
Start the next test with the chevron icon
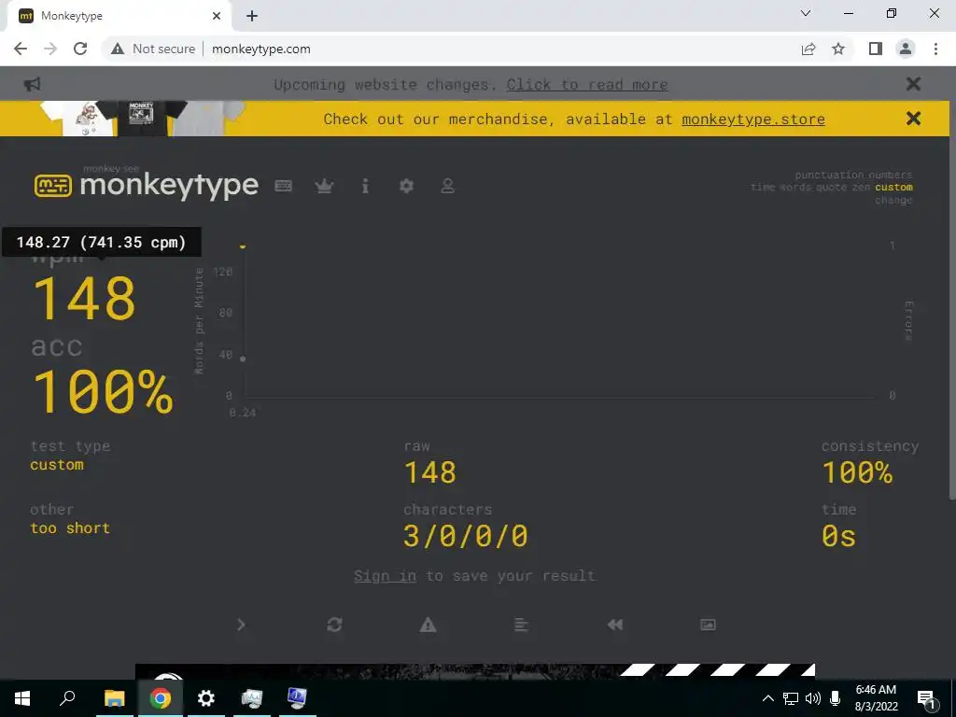pyautogui.click(x=241, y=625)
